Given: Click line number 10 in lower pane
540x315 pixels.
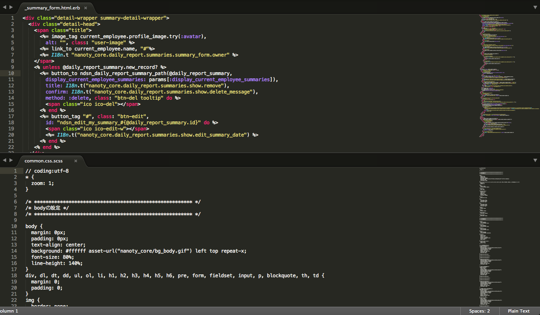Looking at the screenshot, I should click(14, 226).
